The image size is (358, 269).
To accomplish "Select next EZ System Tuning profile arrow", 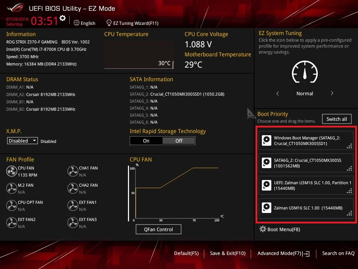I will tap(332, 93).
